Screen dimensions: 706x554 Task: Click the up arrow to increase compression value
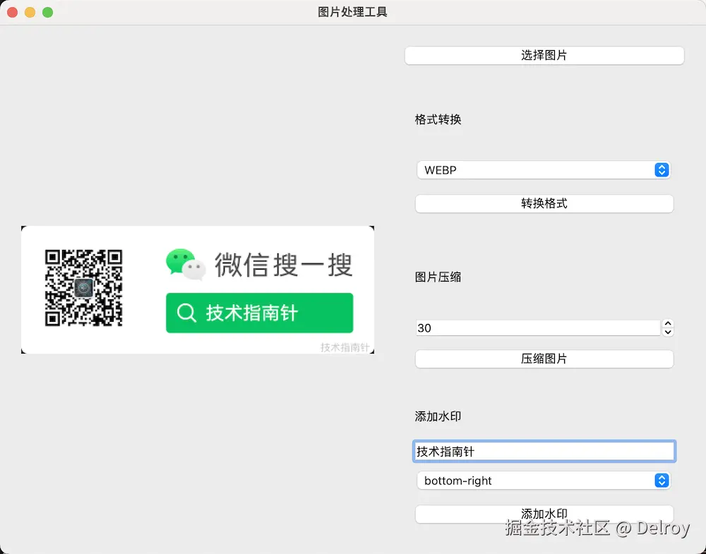coord(668,323)
